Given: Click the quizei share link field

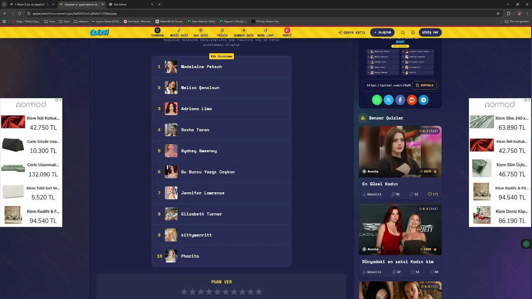Looking at the screenshot, I should [x=388, y=86].
